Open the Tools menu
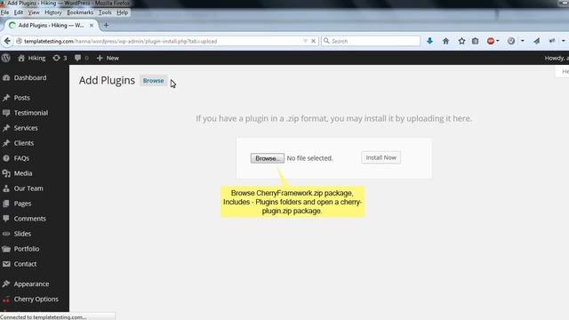The width and height of the screenshot is (569, 320). 105,12
